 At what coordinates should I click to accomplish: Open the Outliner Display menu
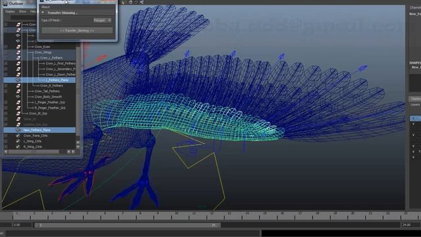point(10,12)
